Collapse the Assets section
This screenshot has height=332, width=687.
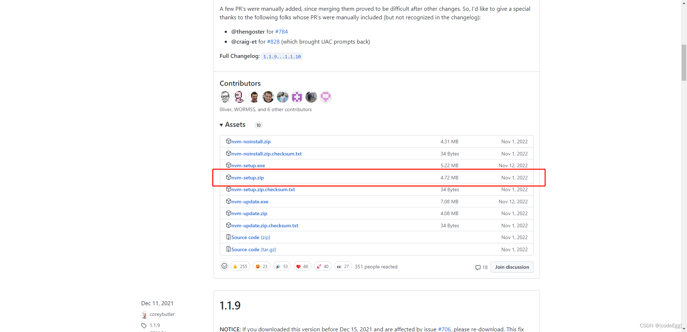(233, 125)
